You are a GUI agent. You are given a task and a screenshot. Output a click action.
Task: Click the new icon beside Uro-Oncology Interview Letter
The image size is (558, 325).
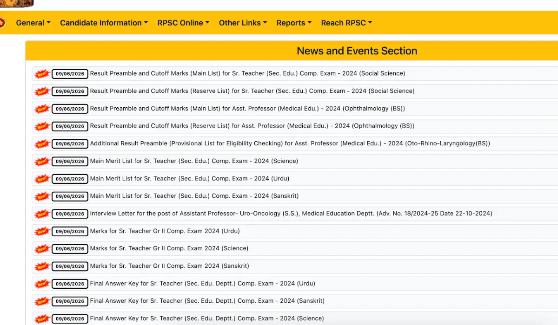[42, 214]
